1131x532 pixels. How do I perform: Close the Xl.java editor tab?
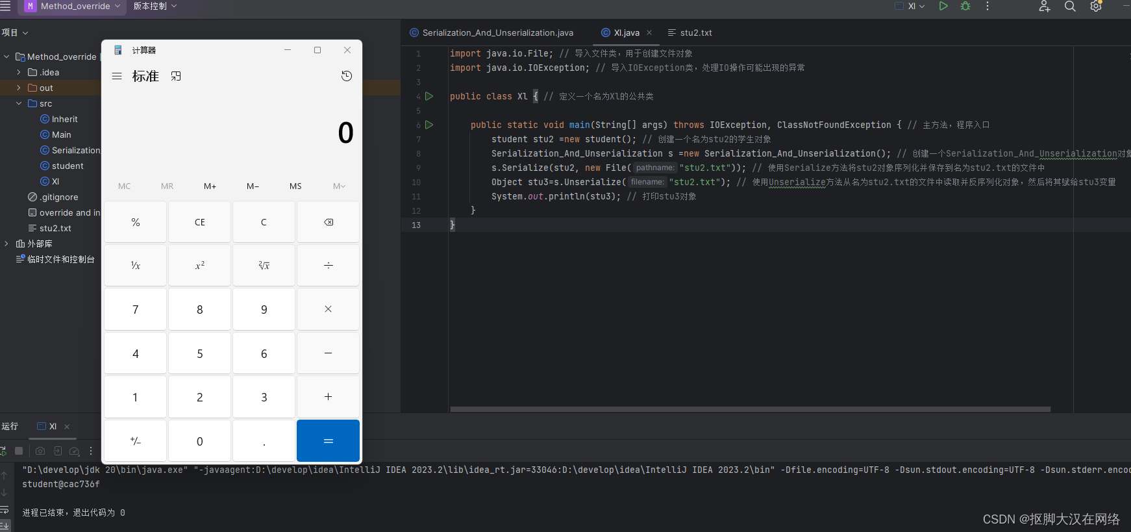(649, 32)
